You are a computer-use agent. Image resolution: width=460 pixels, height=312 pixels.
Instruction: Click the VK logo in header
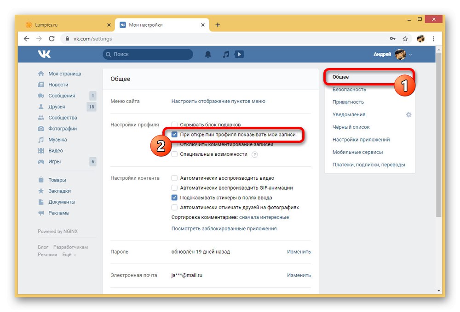click(x=44, y=54)
